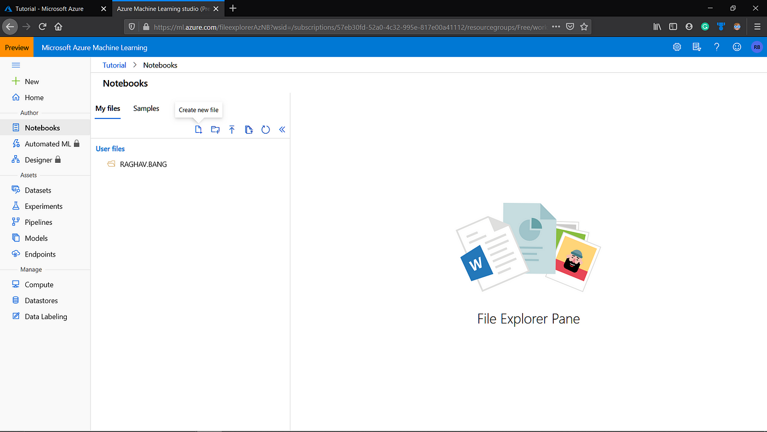Open a new browser tab
This screenshot has height=432, width=767.
pyautogui.click(x=233, y=8)
